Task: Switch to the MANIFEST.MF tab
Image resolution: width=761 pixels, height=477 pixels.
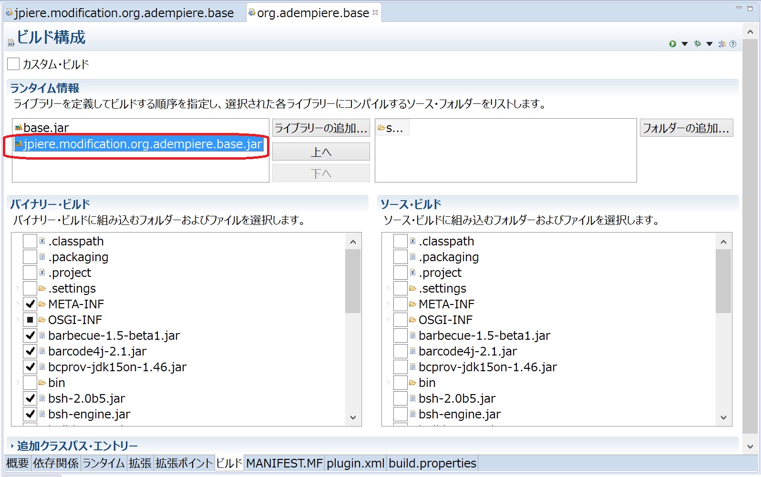Action: point(284,463)
